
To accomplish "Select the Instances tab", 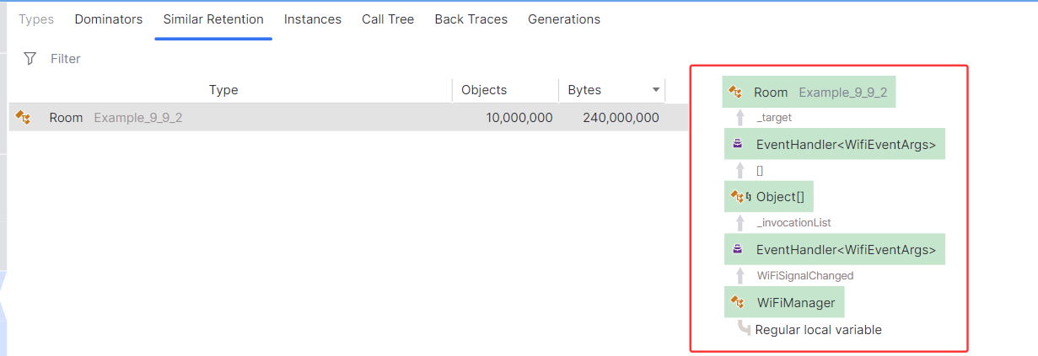I will [313, 19].
